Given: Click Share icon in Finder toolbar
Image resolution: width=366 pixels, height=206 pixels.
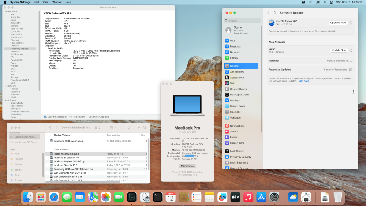Looking at the screenshot, I should tap(122, 128).
